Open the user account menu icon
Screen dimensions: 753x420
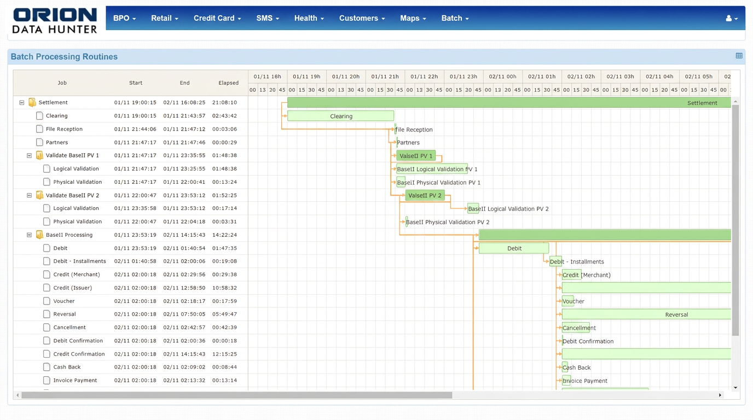[x=732, y=18]
